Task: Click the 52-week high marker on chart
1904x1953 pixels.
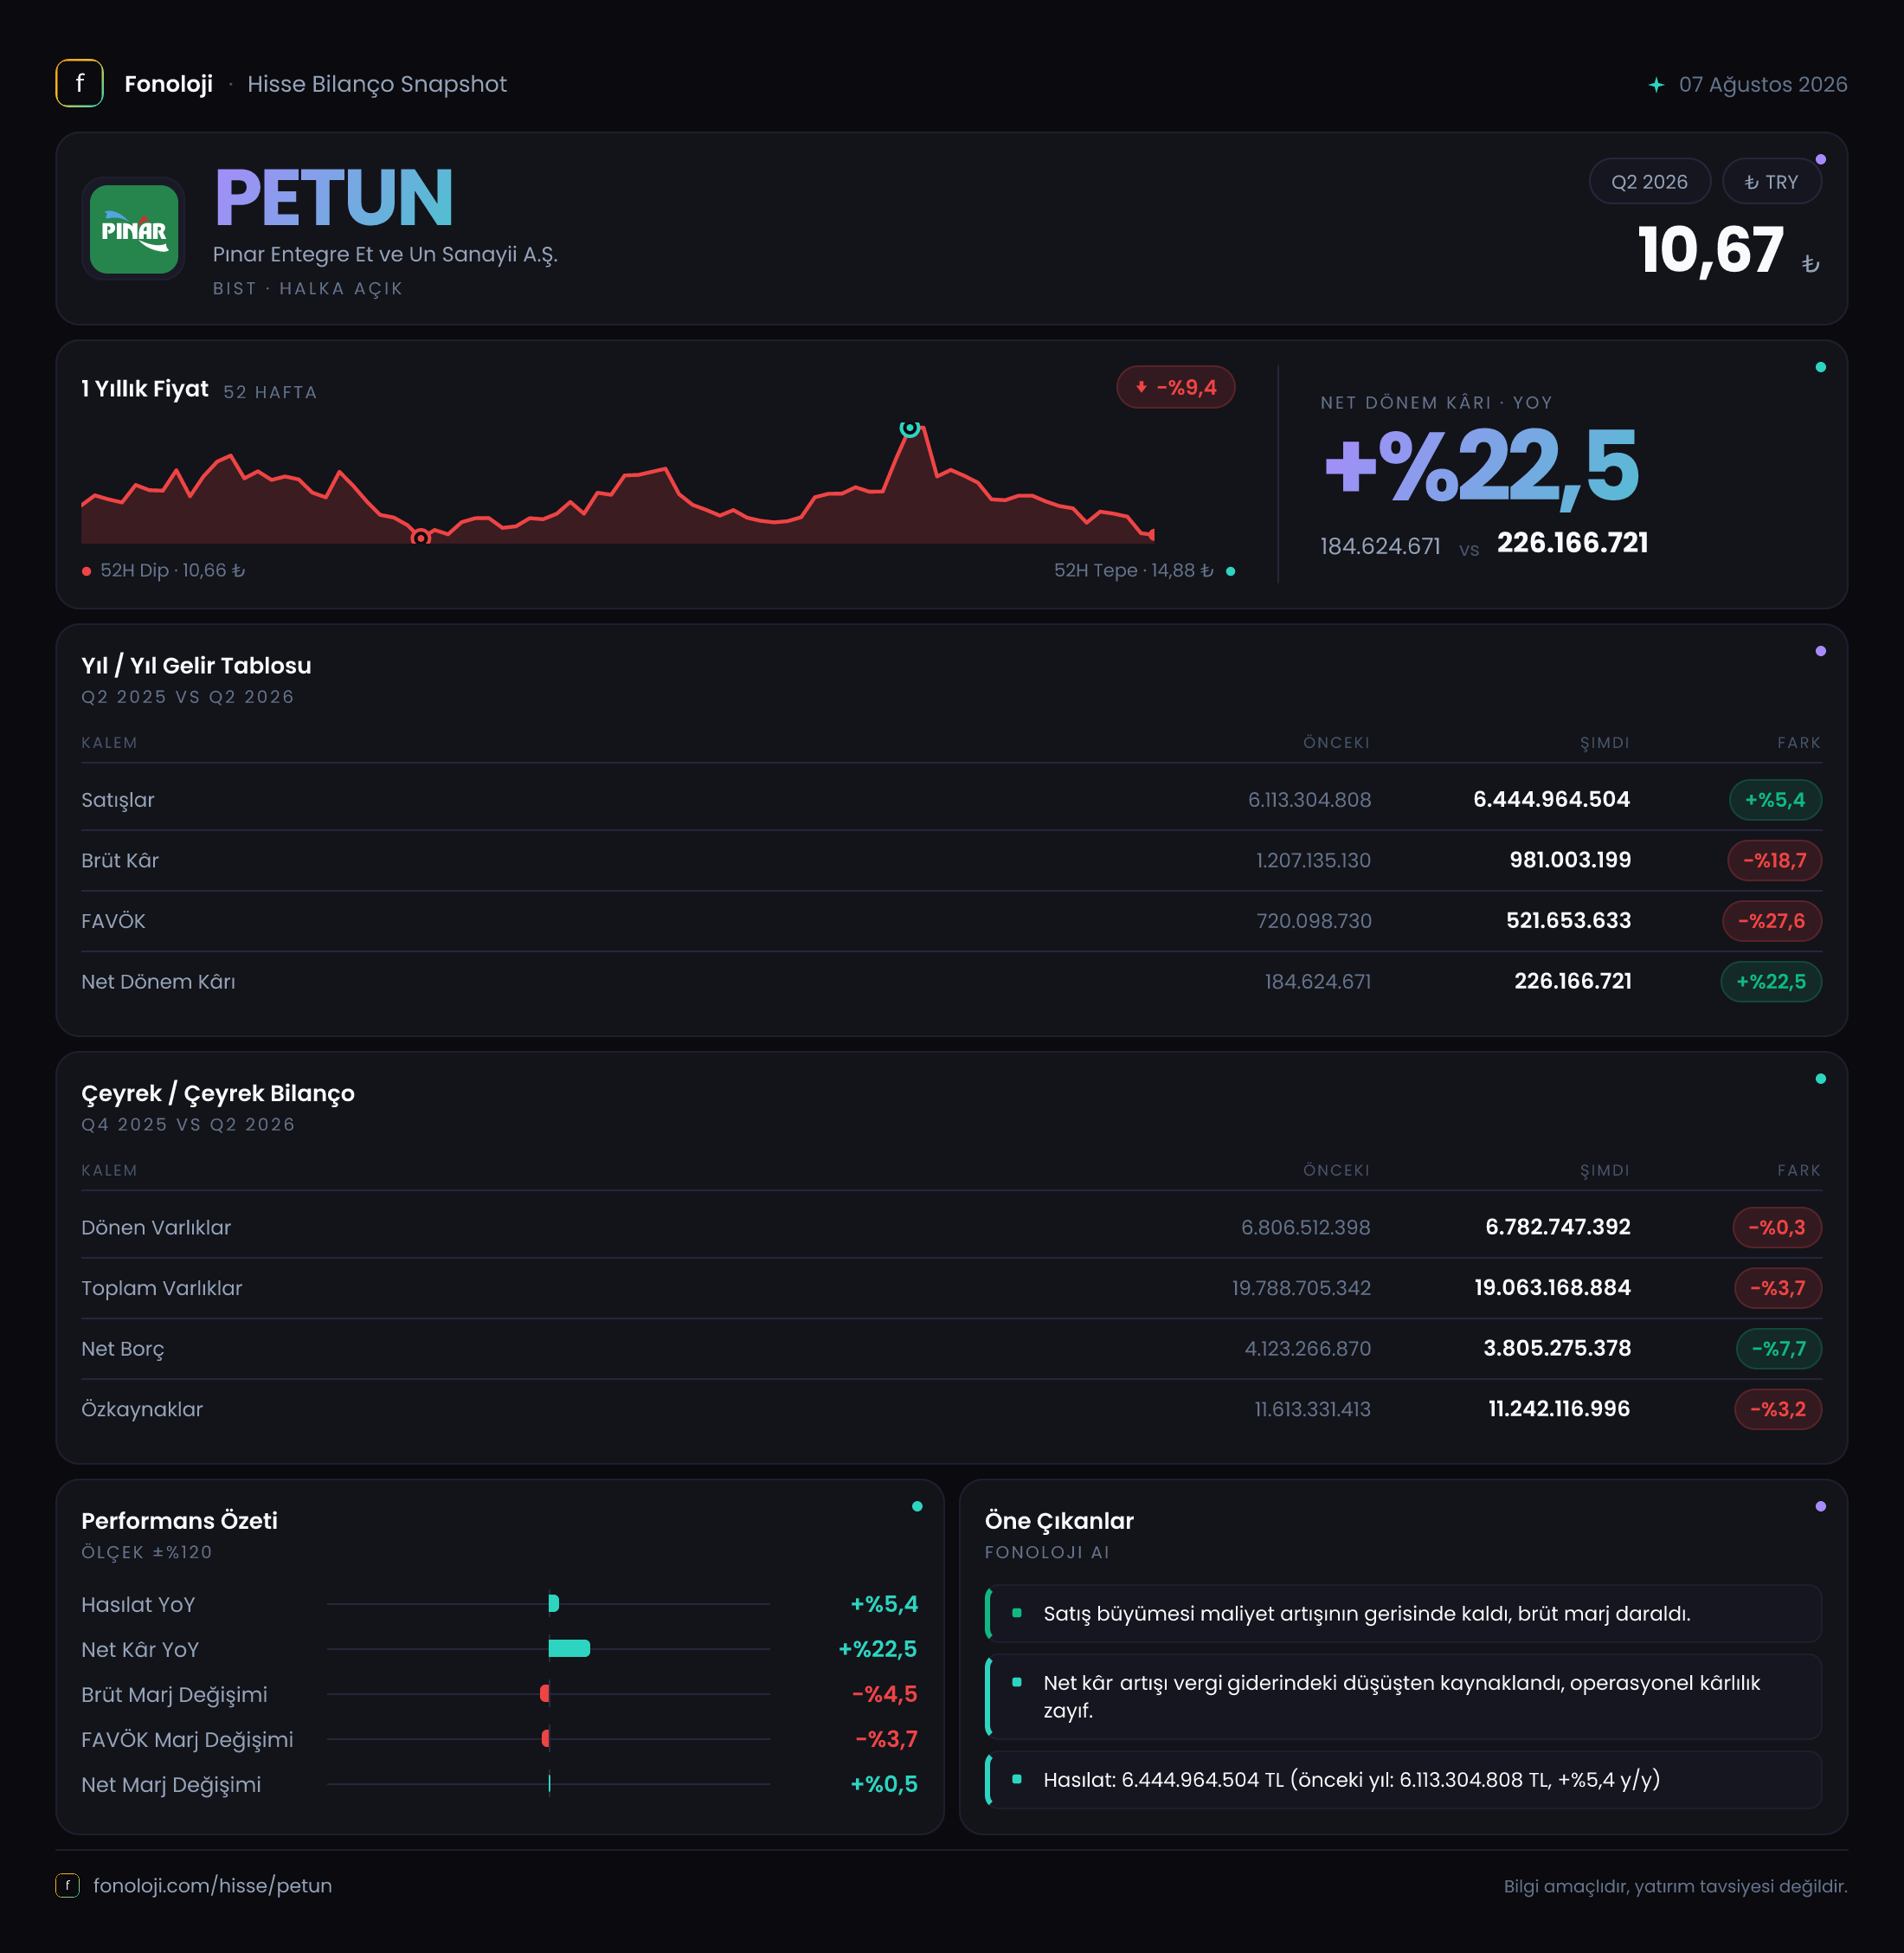Action: click(909, 429)
